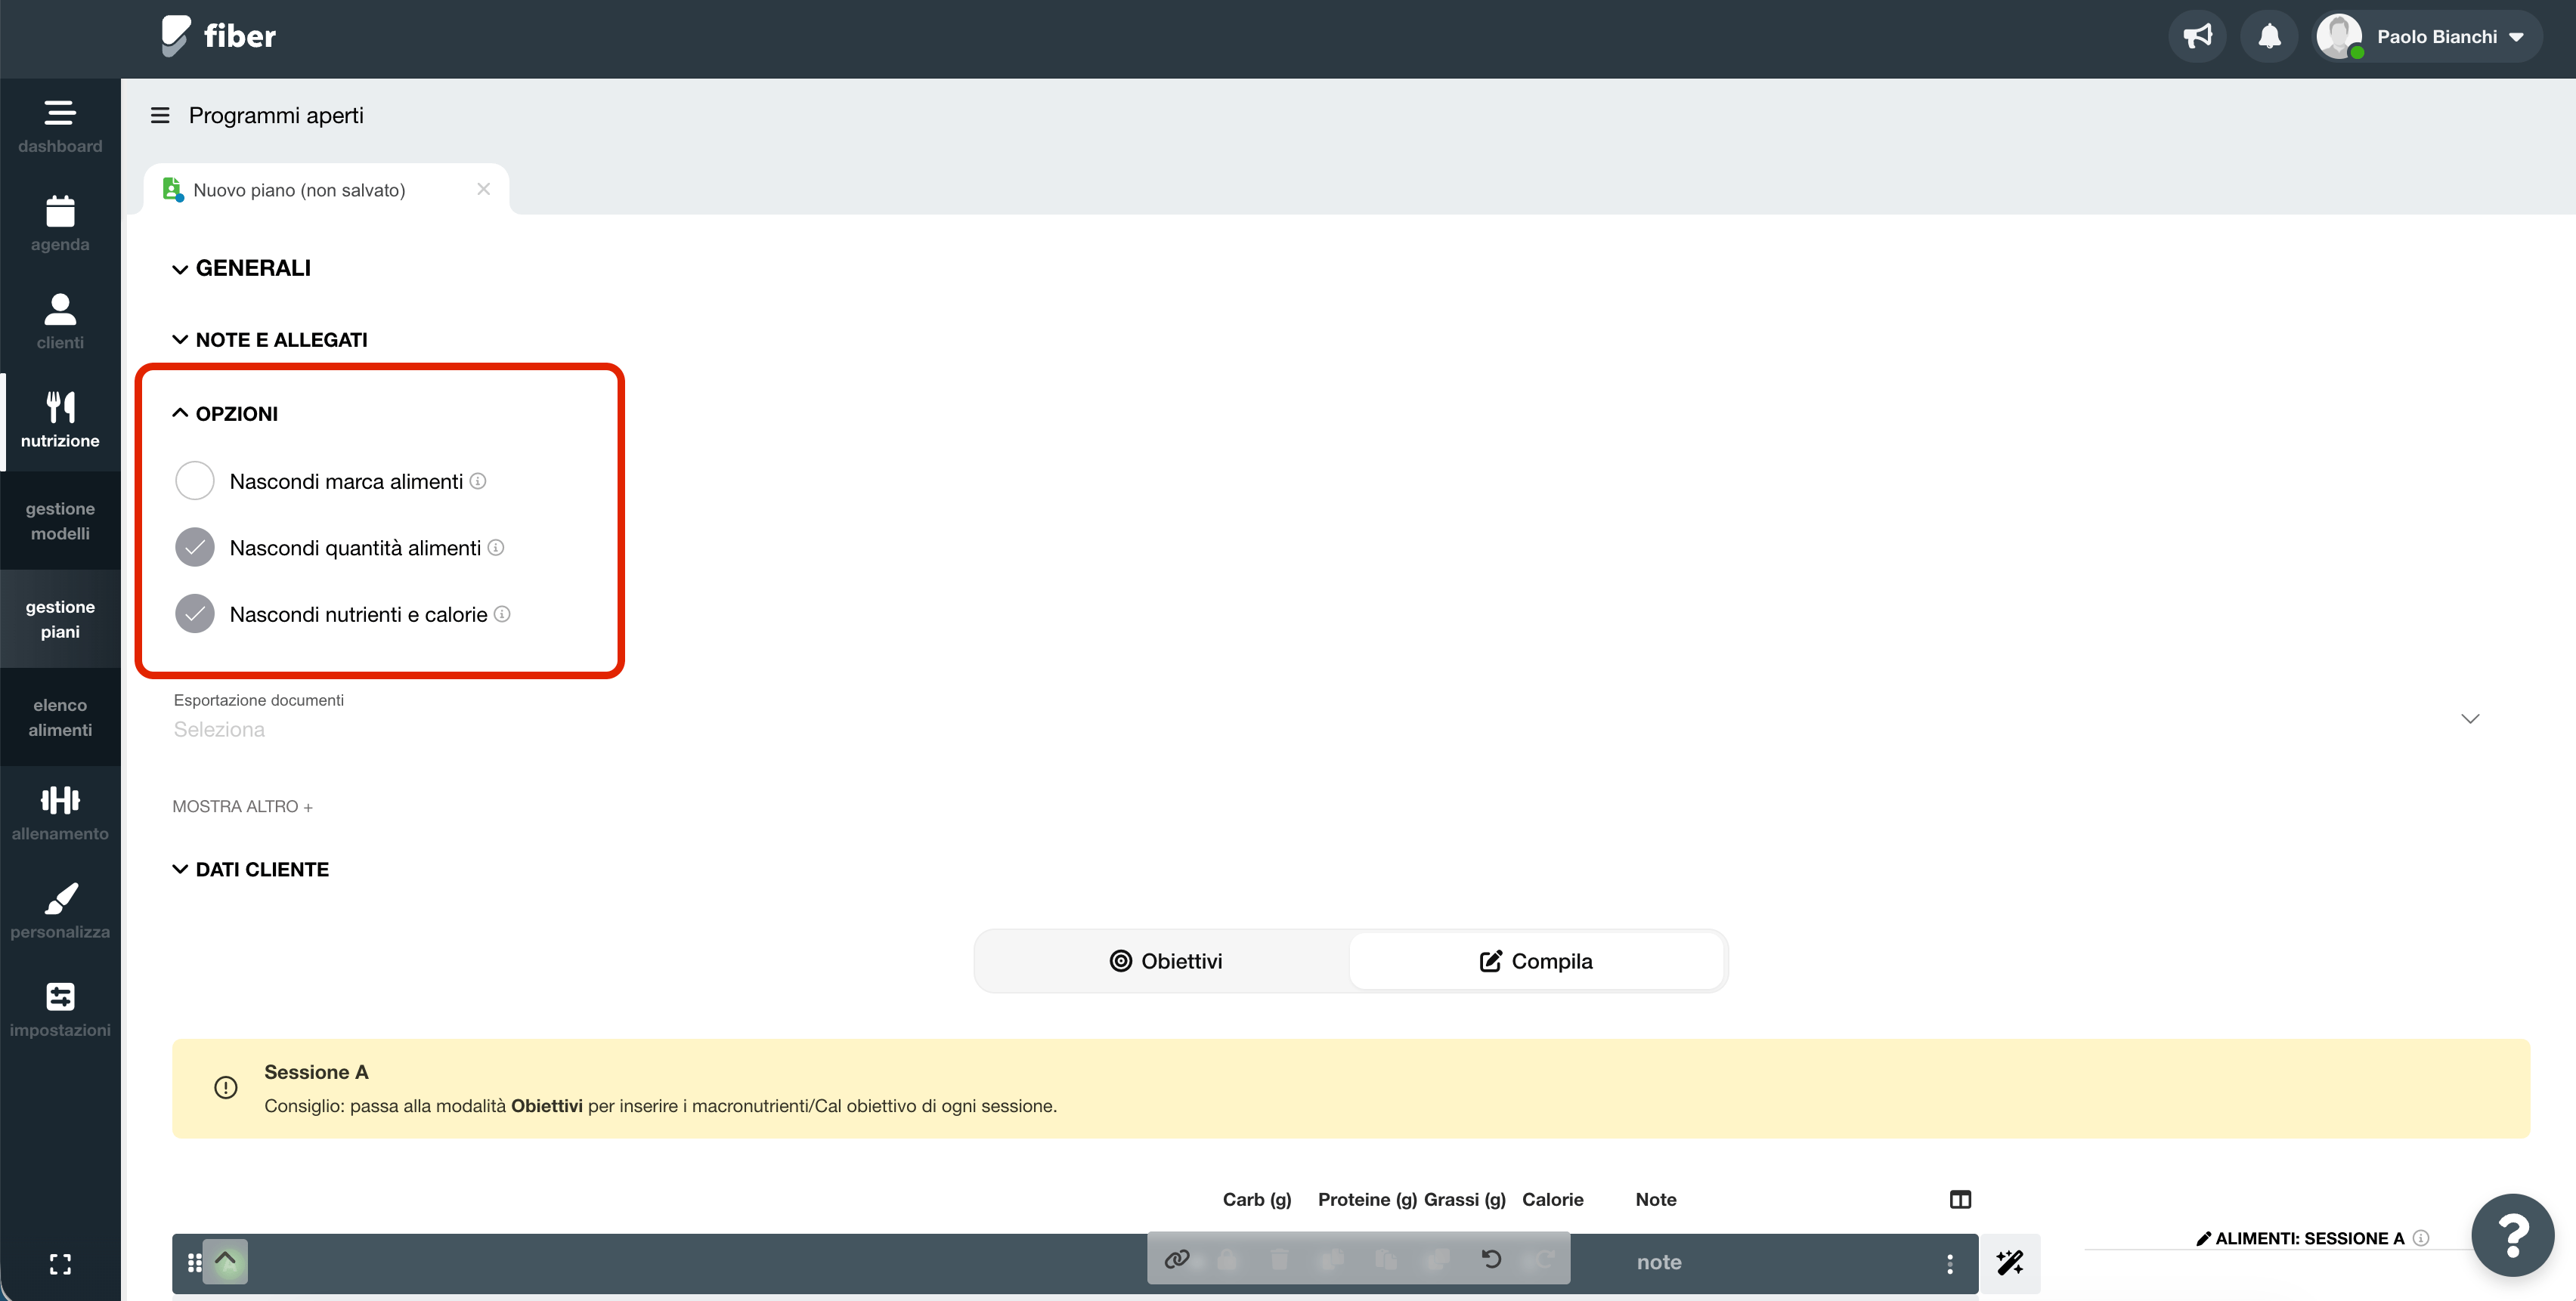Open Paolo Bianchi user menu arrow
Viewport: 2576px width, 1301px height.
pyautogui.click(x=2516, y=37)
